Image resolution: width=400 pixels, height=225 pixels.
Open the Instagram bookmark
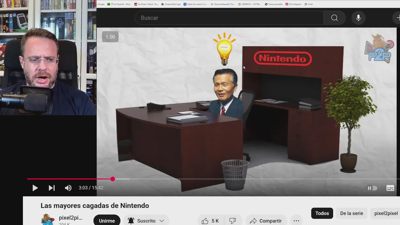point(293,4)
